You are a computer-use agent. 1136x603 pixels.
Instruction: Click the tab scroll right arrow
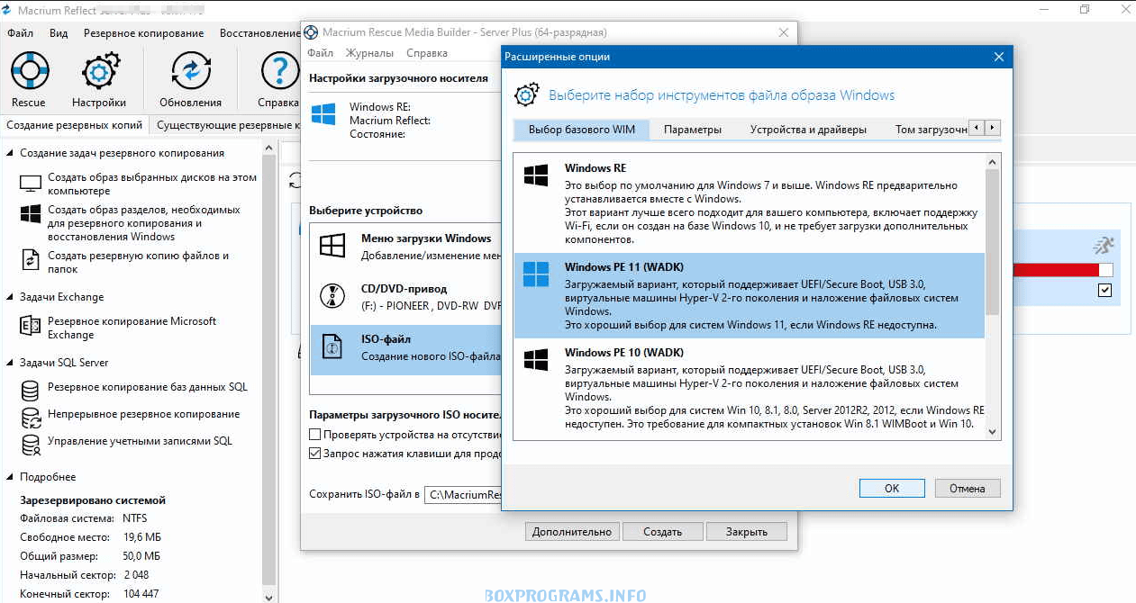click(994, 128)
